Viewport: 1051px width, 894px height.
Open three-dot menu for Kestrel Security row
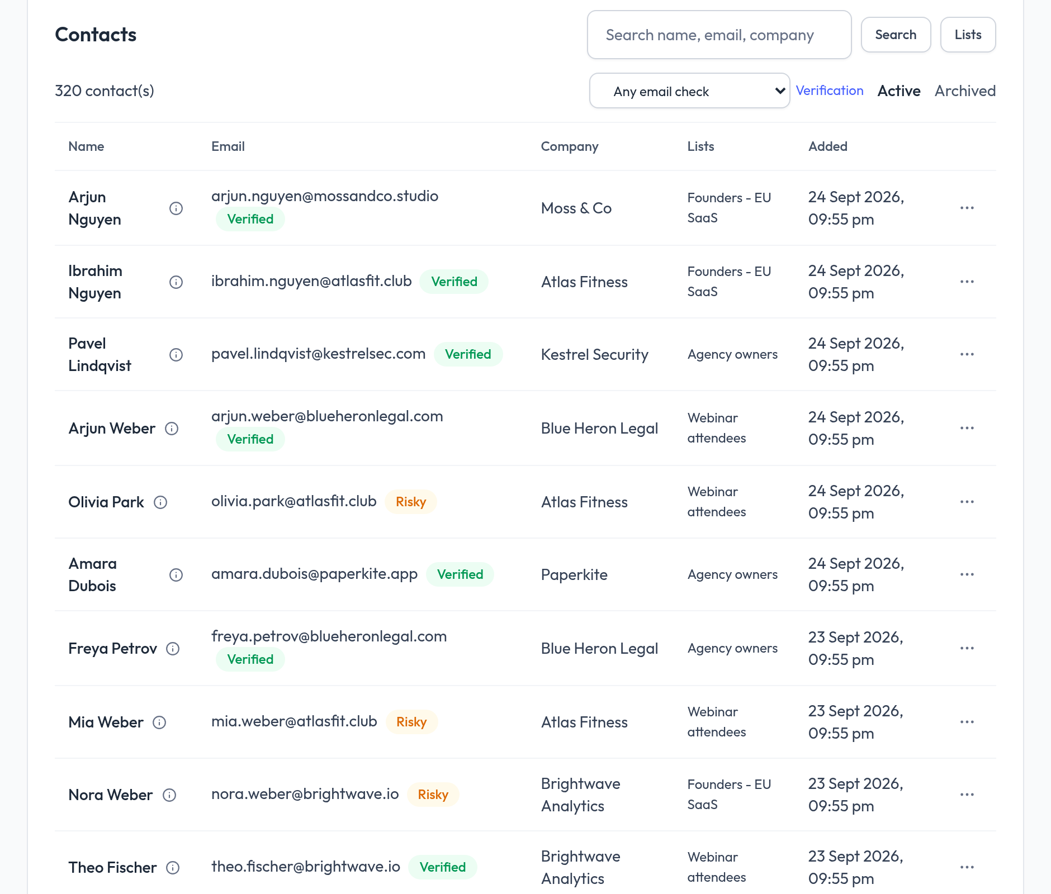(x=967, y=354)
